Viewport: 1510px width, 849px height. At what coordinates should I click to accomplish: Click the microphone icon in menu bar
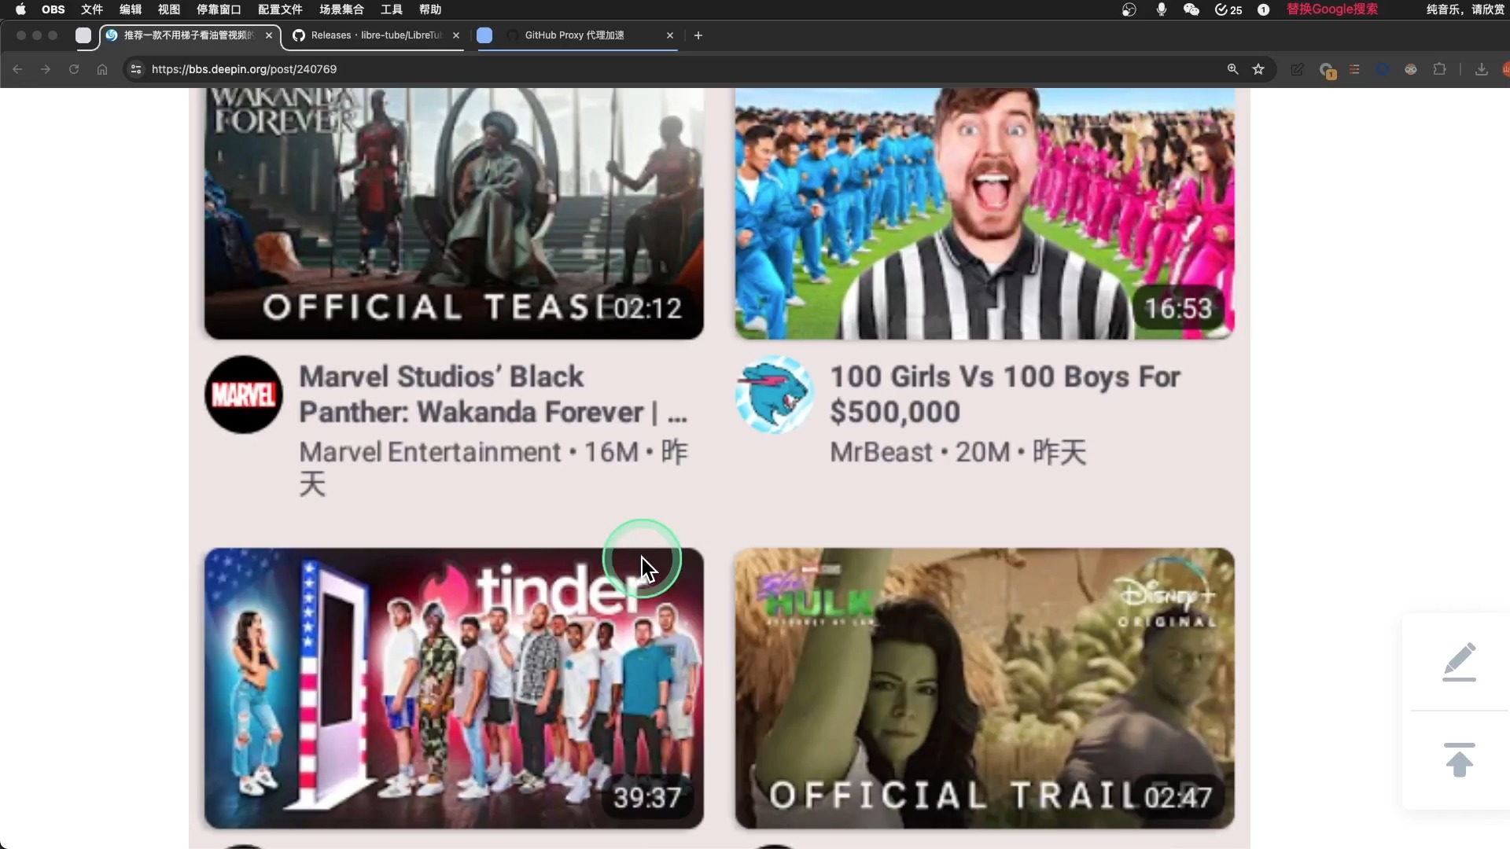[x=1162, y=9]
